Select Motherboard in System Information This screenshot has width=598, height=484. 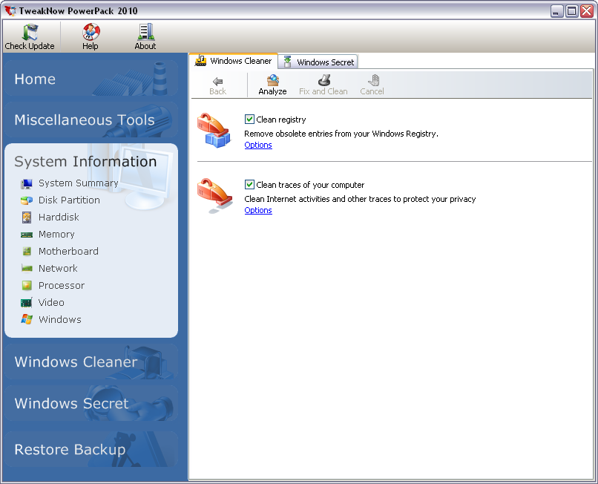pyautogui.click(x=68, y=251)
